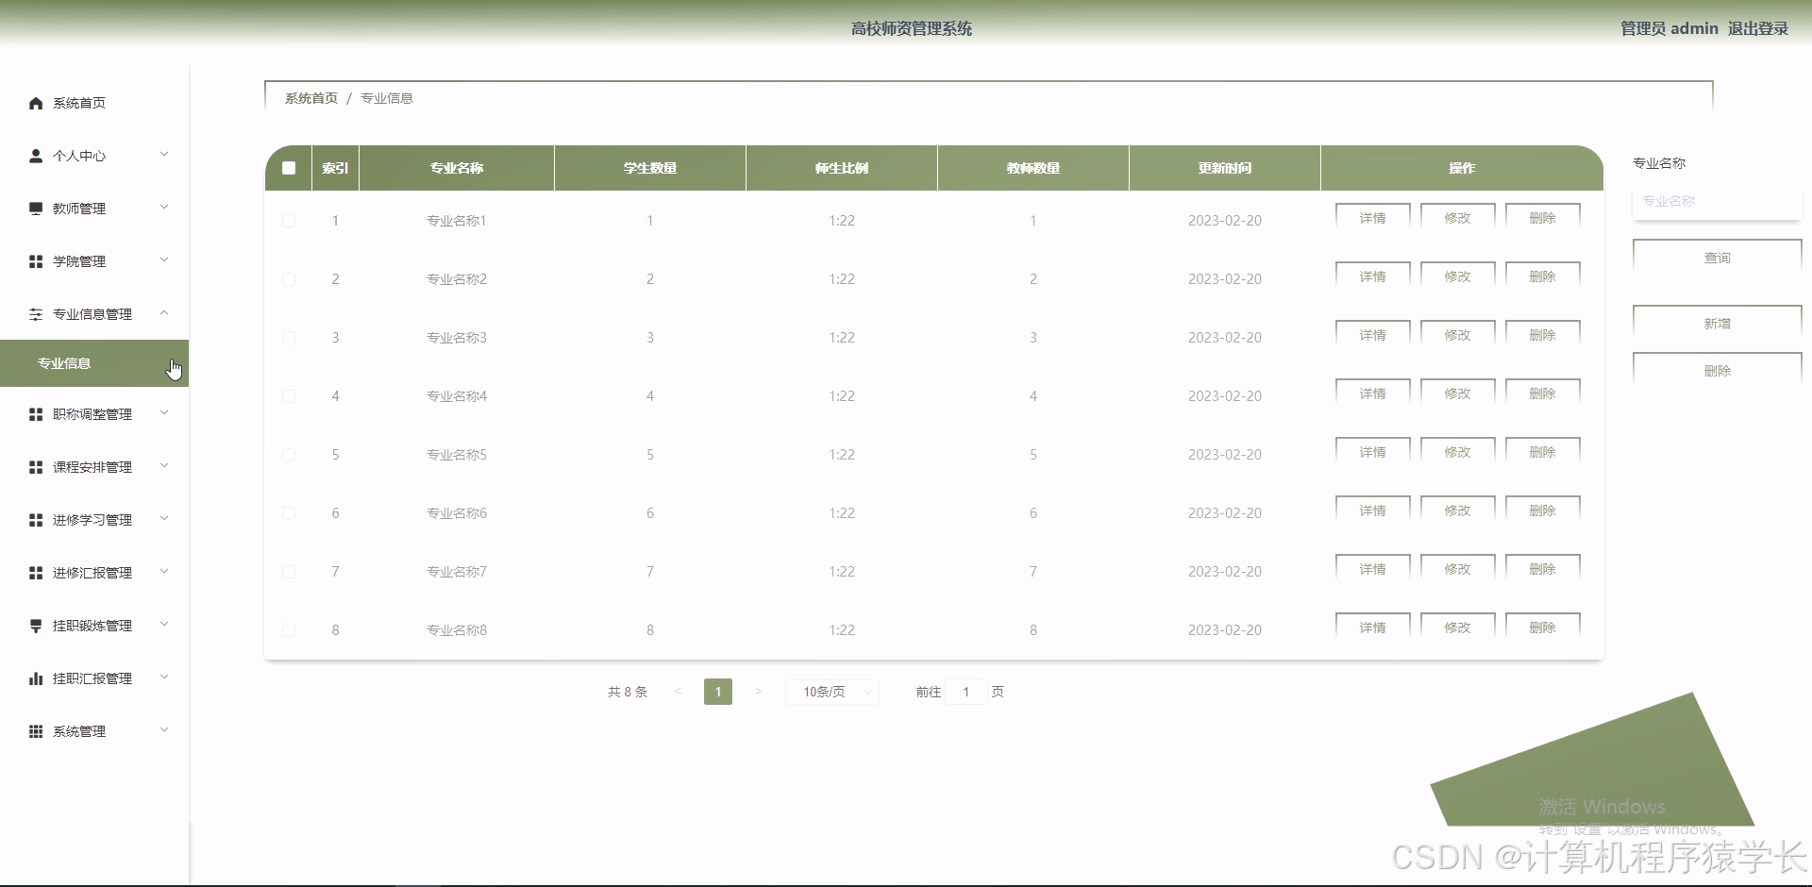Check the row checkbox for 专业名称2
The height and width of the screenshot is (887, 1812).
[x=289, y=279]
